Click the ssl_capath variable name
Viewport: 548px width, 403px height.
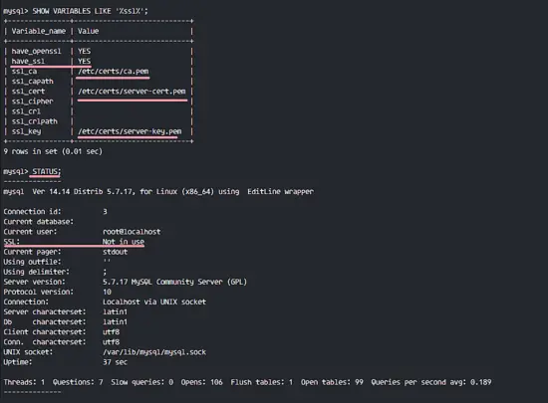[x=33, y=82]
